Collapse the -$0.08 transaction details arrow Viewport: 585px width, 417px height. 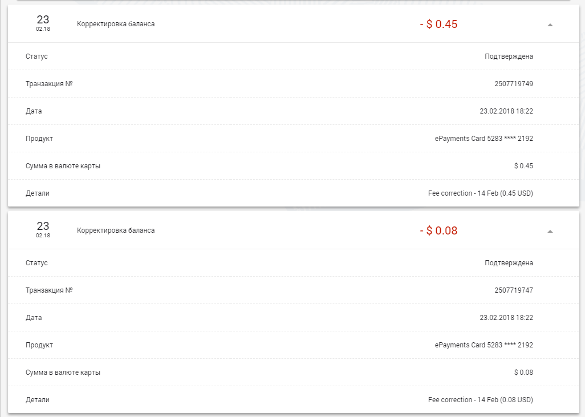pos(550,231)
